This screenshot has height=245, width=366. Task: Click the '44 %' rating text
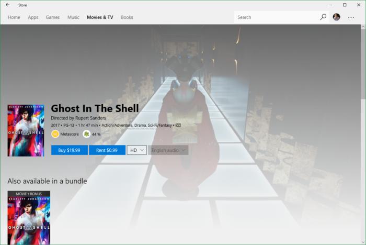coord(96,134)
